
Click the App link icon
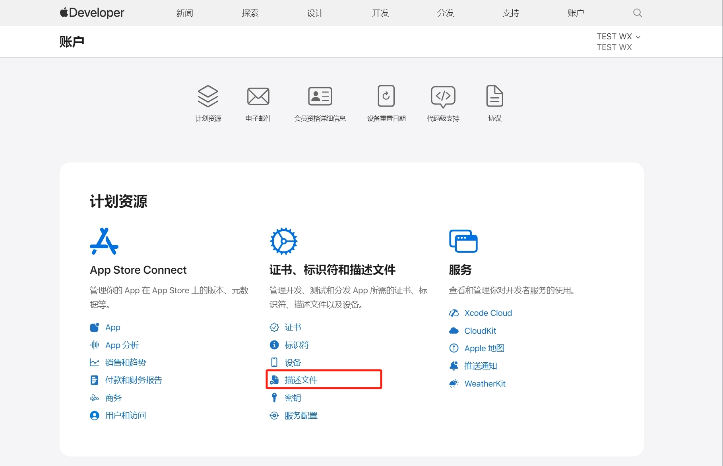click(x=95, y=327)
